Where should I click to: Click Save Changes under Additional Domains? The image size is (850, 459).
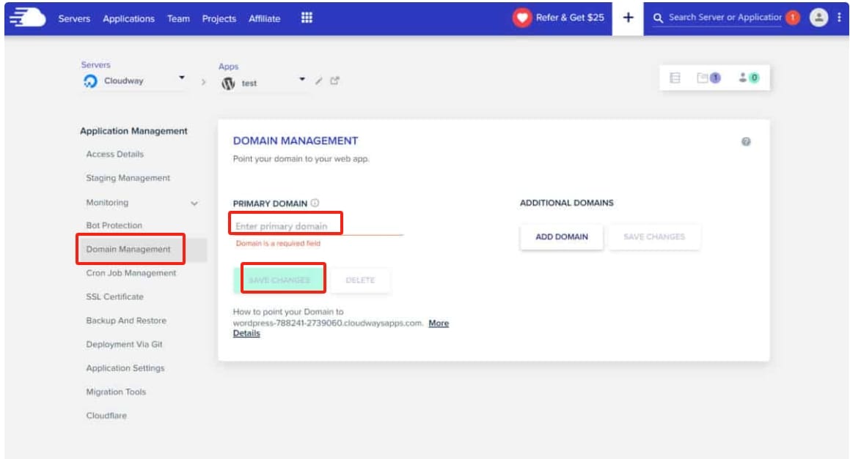[x=653, y=237]
